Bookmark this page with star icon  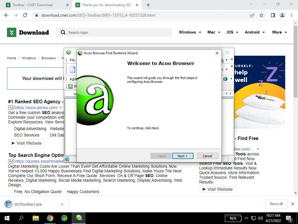(261, 15)
